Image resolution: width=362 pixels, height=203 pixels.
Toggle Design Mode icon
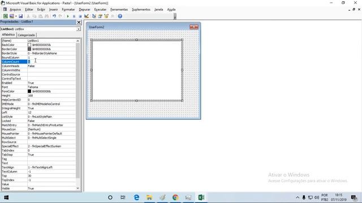click(x=87, y=16)
